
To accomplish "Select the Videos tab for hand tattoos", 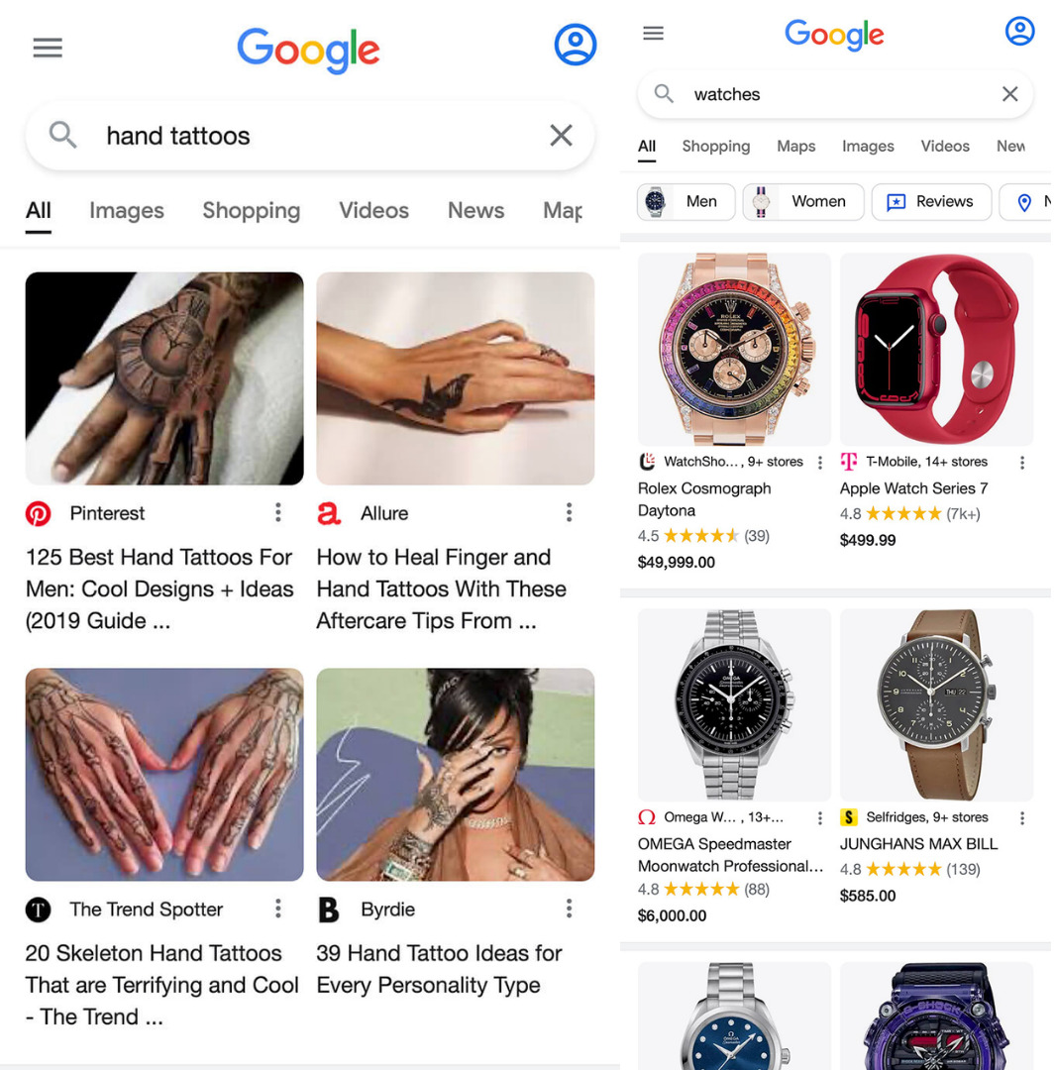I will coord(374,210).
